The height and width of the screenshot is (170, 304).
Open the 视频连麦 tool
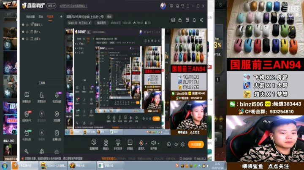click(x=57, y=97)
